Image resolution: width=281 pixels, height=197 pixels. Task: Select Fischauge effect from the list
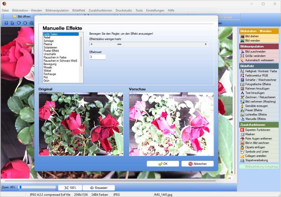[50, 74]
